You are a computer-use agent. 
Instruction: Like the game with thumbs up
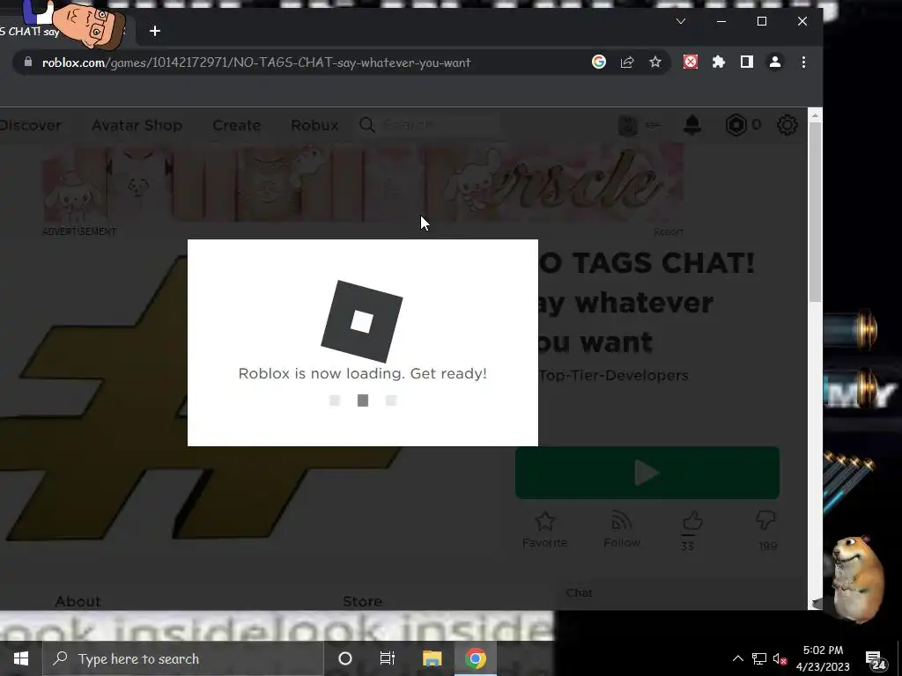click(692, 521)
